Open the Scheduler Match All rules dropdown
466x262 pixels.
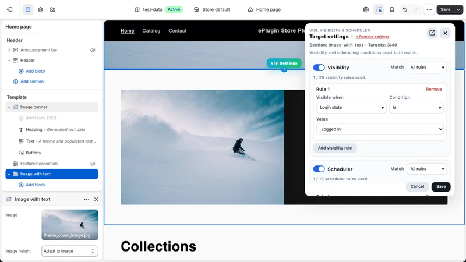[426, 169]
